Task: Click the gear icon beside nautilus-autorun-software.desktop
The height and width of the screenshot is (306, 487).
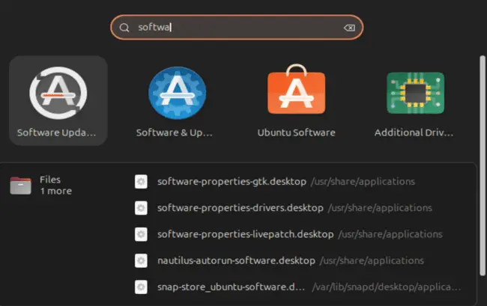Action: (x=141, y=260)
